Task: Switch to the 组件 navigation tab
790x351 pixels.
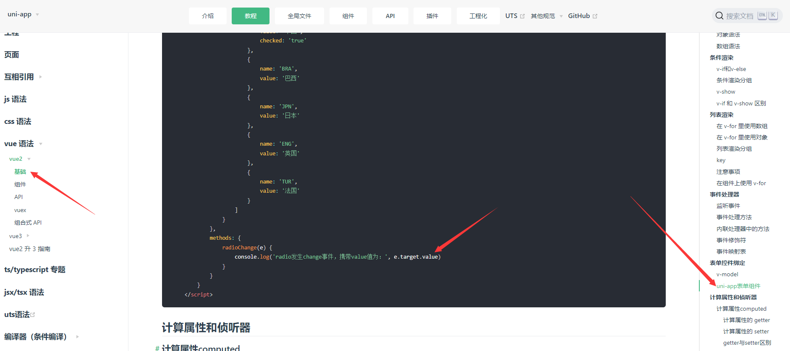Action: [x=348, y=16]
